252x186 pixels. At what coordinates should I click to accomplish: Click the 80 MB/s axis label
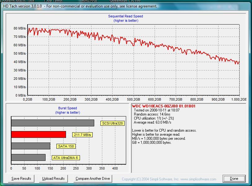coord(20,28)
